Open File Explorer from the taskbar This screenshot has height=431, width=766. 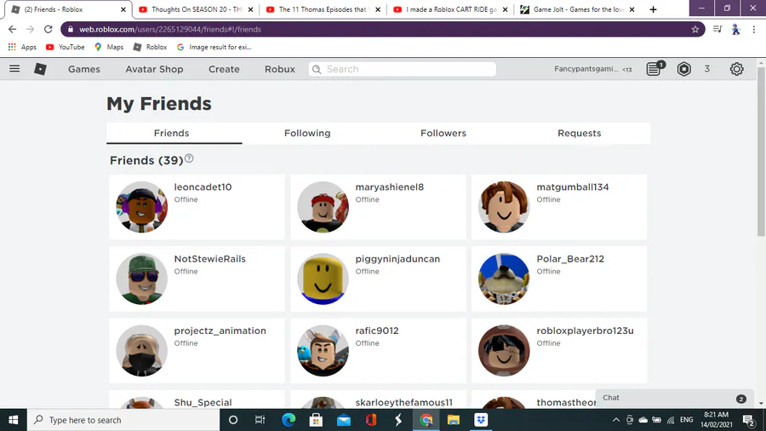pyautogui.click(x=454, y=420)
